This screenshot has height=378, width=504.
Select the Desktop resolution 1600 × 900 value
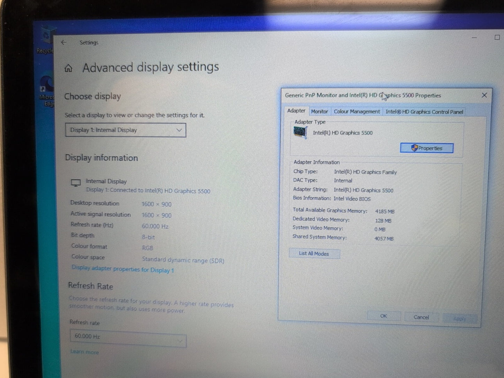pyautogui.click(x=157, y=204)
